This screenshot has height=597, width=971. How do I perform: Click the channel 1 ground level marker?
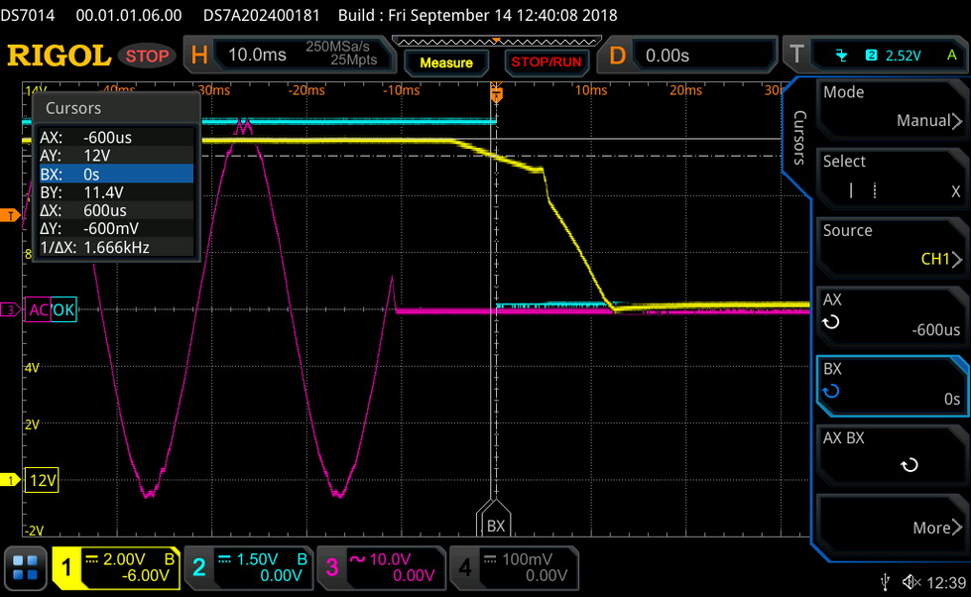coord(10,480)
